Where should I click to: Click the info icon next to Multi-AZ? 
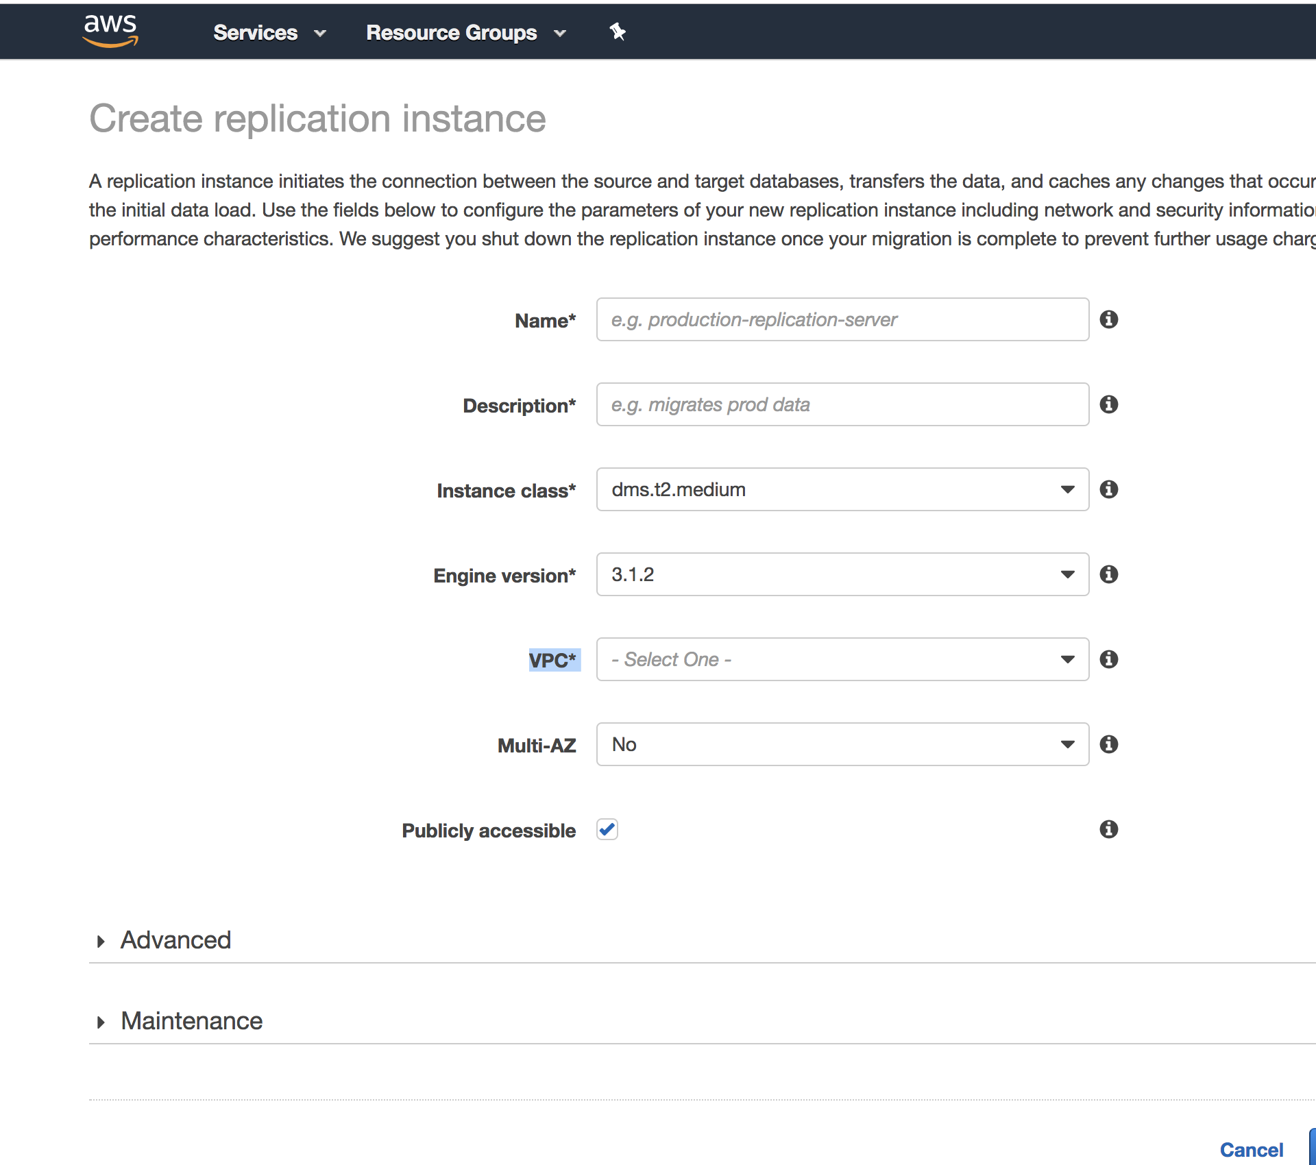click(x=1109, y=744)
